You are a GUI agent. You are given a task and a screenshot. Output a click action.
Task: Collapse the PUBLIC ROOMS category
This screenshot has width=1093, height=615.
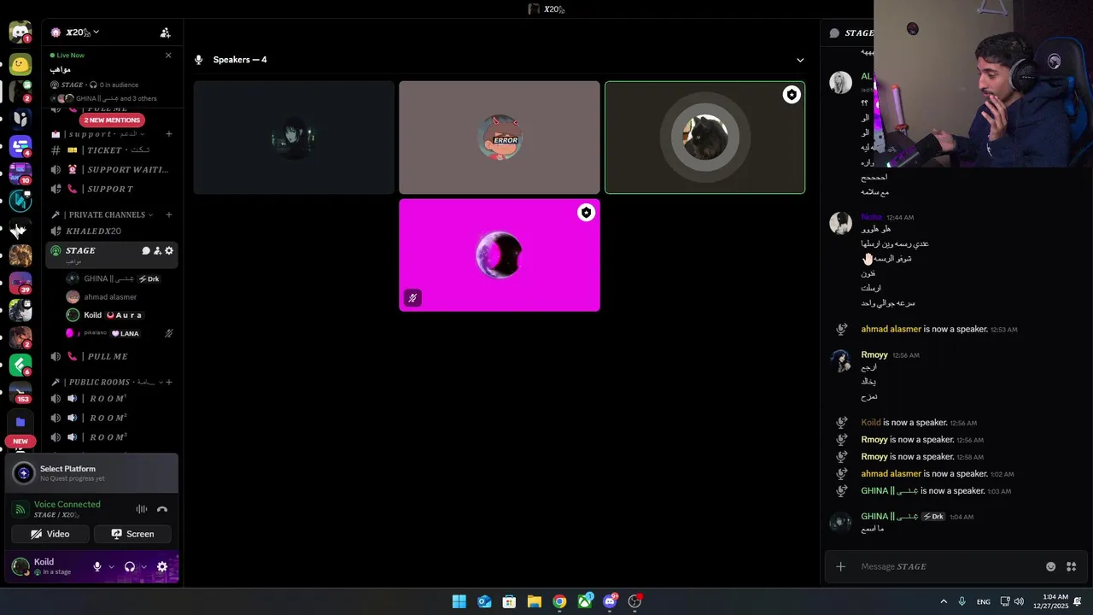point(106,382)
